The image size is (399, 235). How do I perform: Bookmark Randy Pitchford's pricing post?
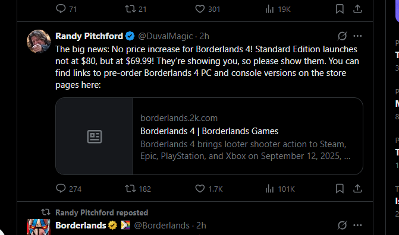coord(340,189)
